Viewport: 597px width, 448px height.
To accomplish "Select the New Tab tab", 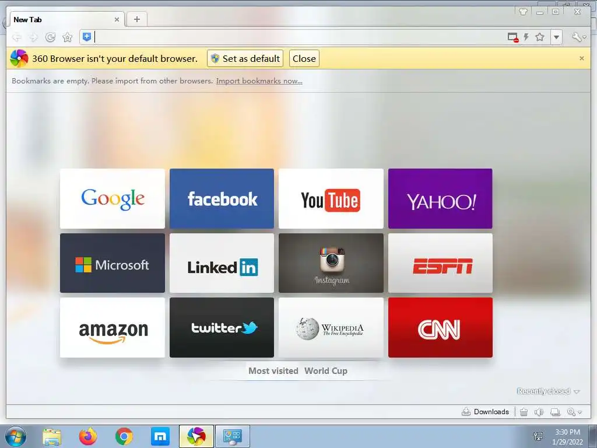I will coord(66,19).
